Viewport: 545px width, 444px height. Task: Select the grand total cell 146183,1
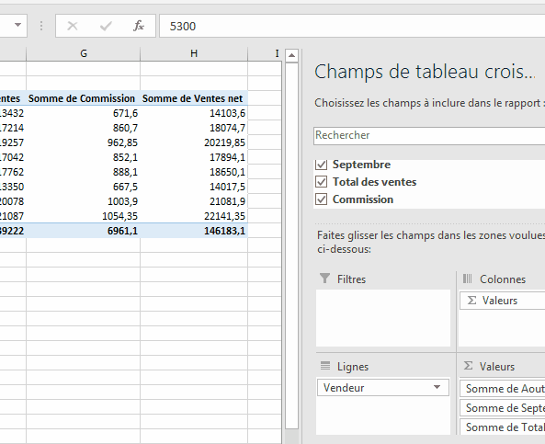tap(194, 231)
